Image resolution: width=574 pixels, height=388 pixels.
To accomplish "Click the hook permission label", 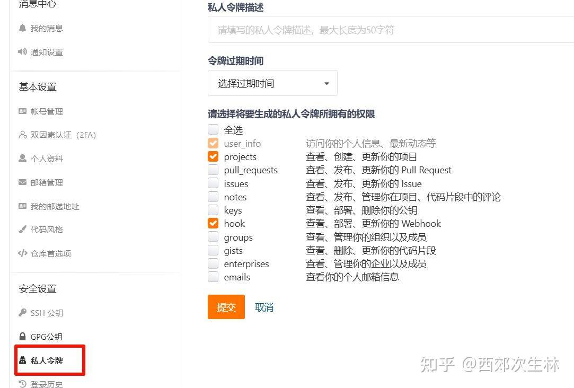I will click(234, 223).
